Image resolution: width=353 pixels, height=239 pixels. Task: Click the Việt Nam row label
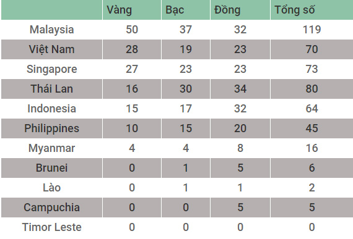click(52, 49)
